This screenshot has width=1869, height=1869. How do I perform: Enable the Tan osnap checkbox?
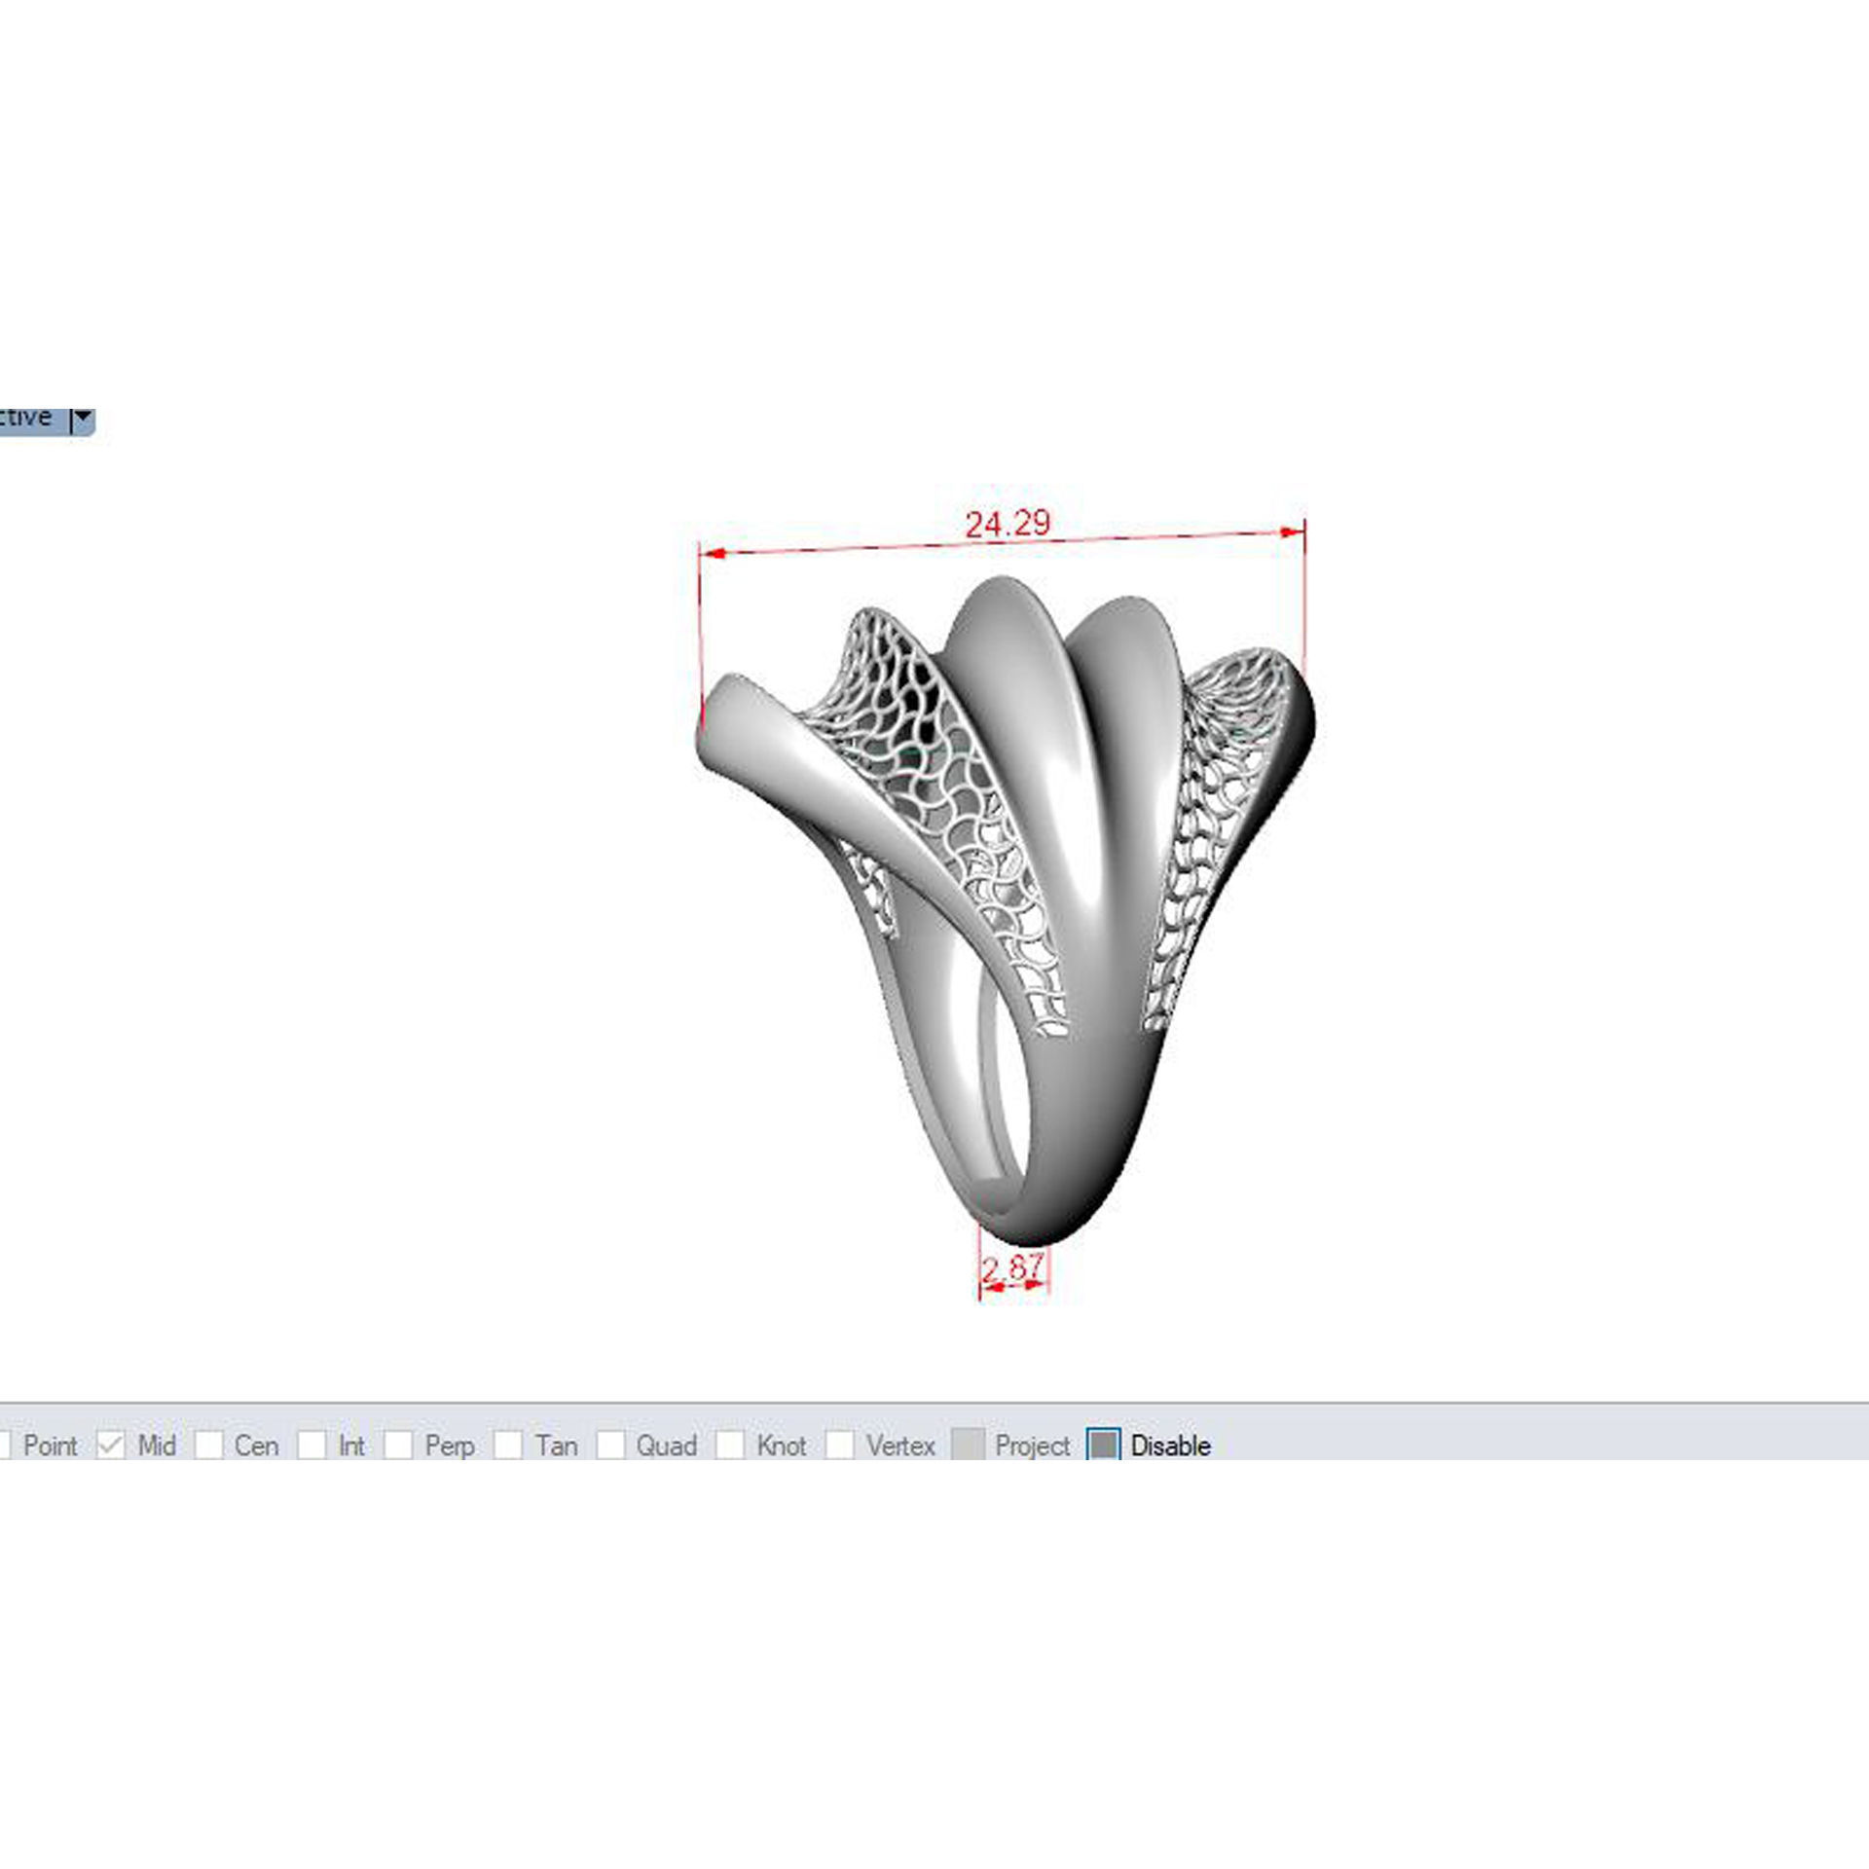[x=507, y=1446]
